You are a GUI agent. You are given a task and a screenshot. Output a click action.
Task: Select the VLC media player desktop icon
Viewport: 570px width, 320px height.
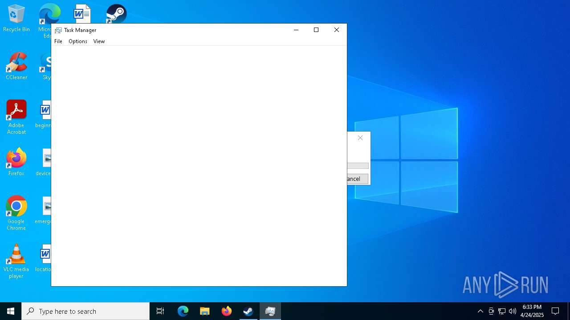coord(16,262)
